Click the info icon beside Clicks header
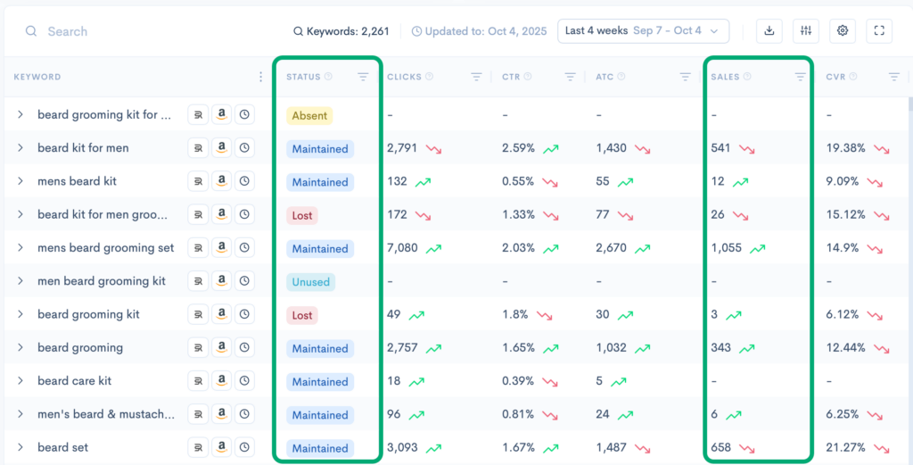 click(429, 78)
